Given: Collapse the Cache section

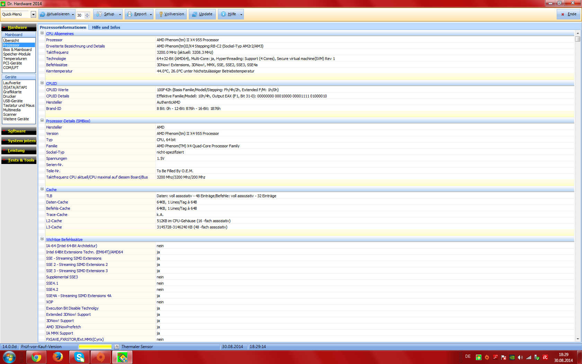Looking at the screenshot, I should point(42,189).
